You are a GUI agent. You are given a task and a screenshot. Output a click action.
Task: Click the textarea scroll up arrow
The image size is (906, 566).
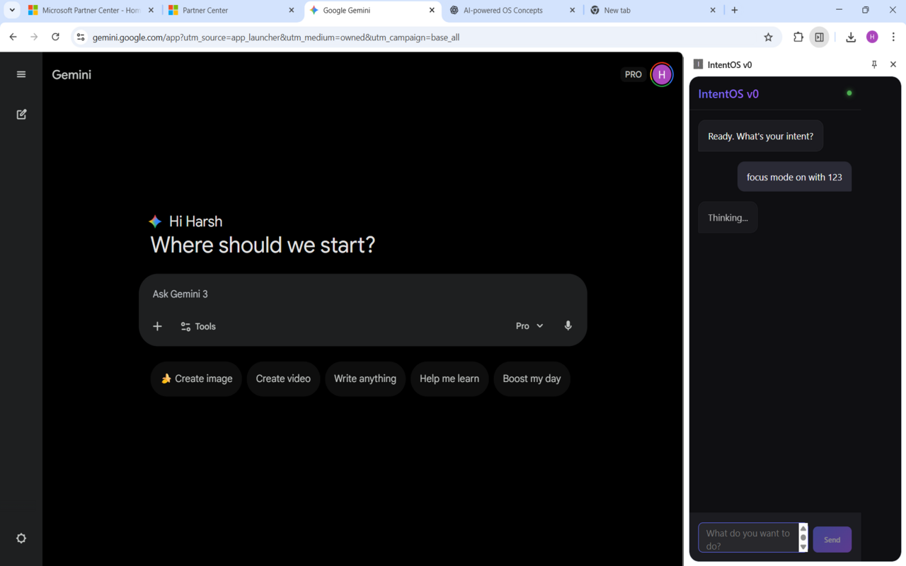click(803, 529)
